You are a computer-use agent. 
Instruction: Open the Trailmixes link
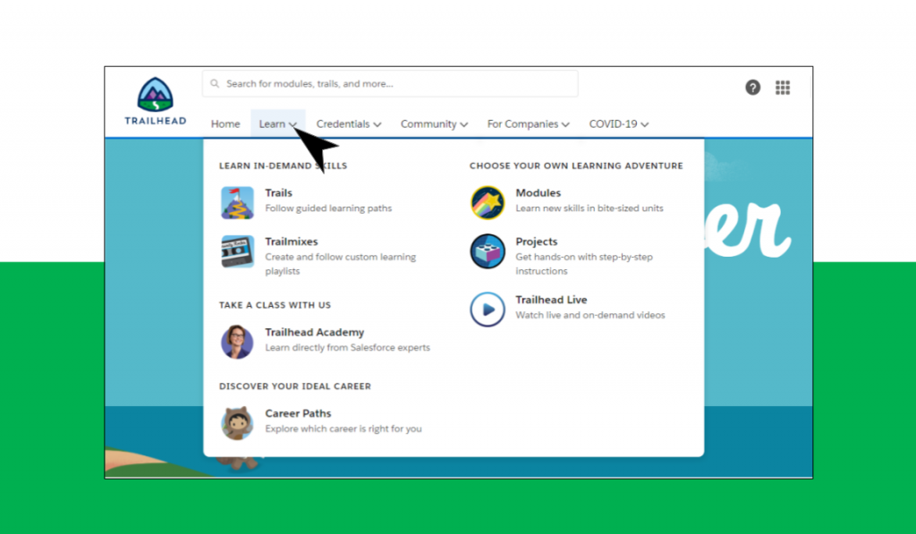coord(292,242)
